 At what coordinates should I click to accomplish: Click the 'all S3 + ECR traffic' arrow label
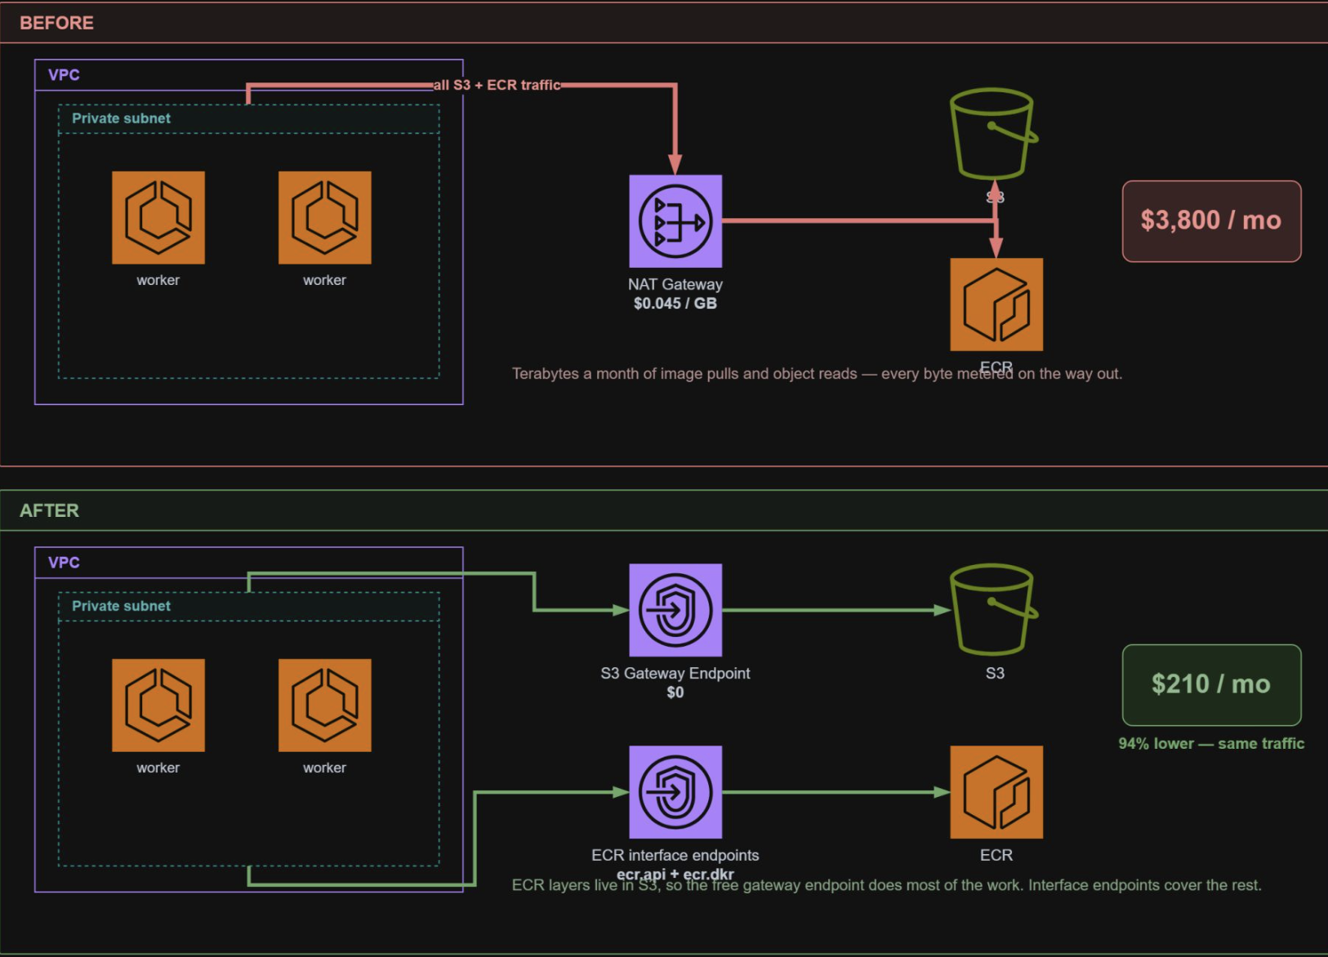click(497, 85)
